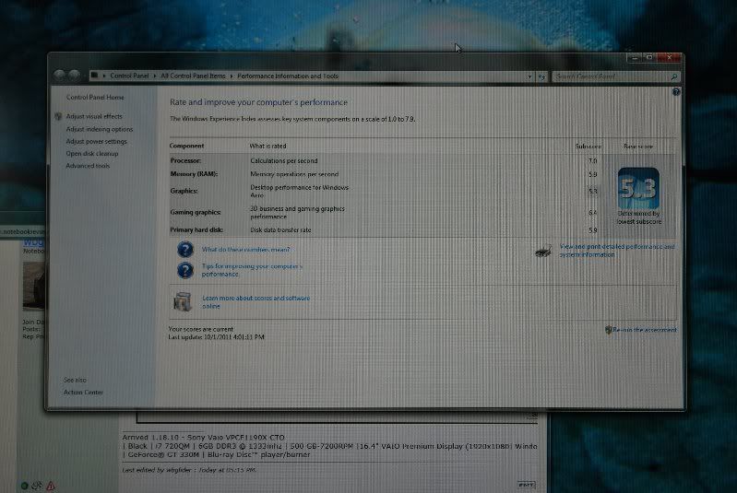Click the 'Component' column header
The image size is (737, 493).
(186, 146)
